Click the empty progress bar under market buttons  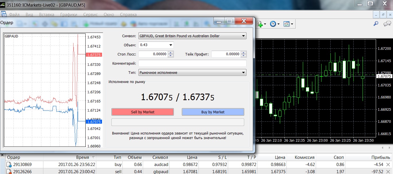[x=178, y=122]
